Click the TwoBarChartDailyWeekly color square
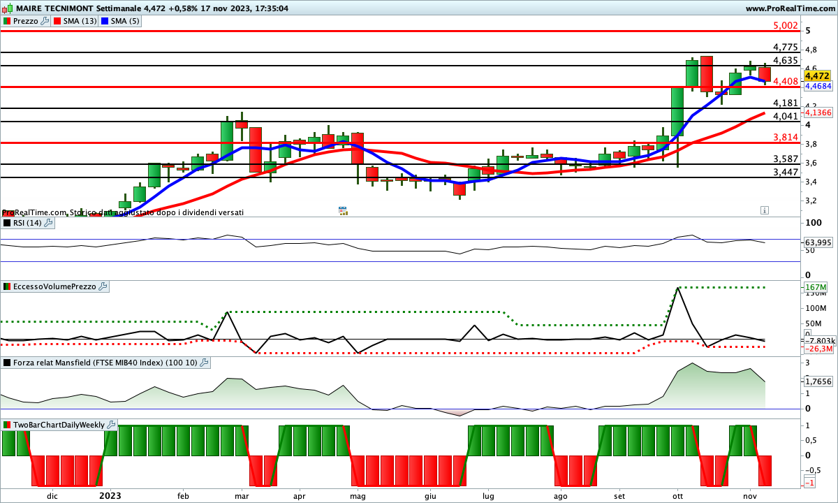Viewport: 838px width, 503px height. [8, 425]
